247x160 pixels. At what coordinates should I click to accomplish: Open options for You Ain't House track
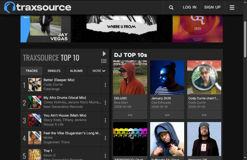105,120
